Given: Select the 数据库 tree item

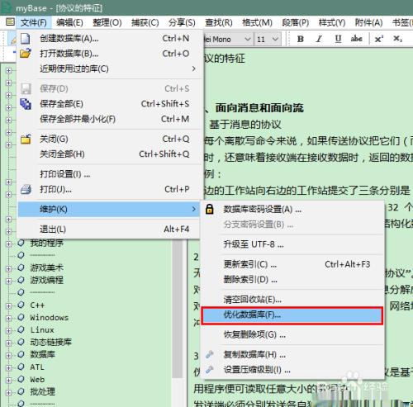Looking at the screenshot, I should coord(42,354).
